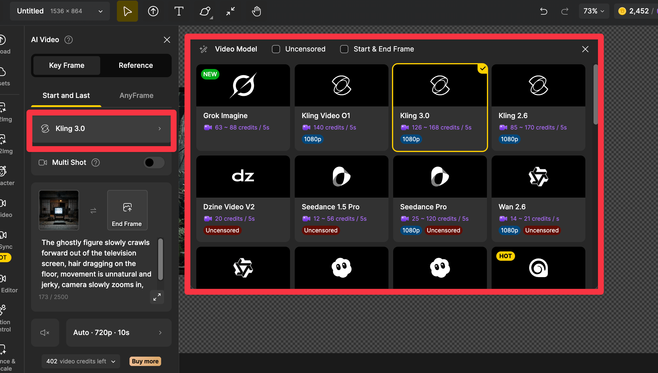Select the Grok Imagine model card

tap(243, 107)
